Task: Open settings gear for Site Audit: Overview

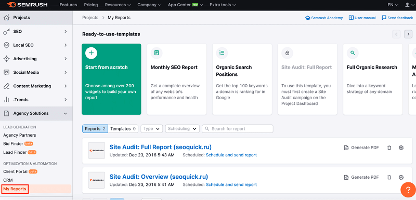Action: click(x=401, y=177)
